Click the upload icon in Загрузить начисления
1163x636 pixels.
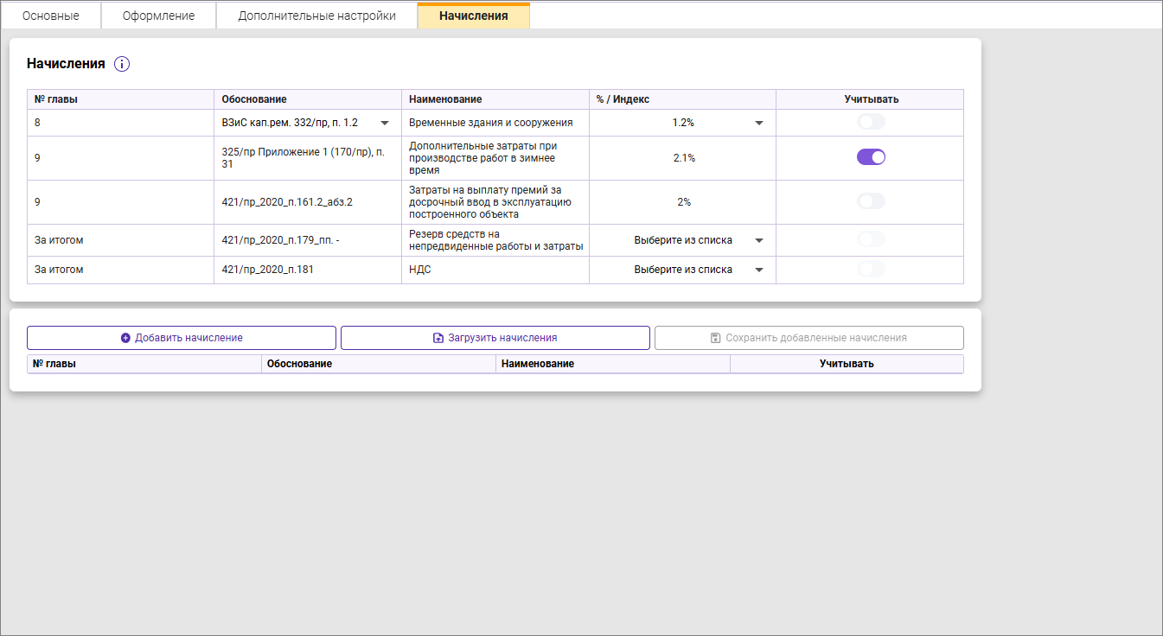[x=438, y=338]
